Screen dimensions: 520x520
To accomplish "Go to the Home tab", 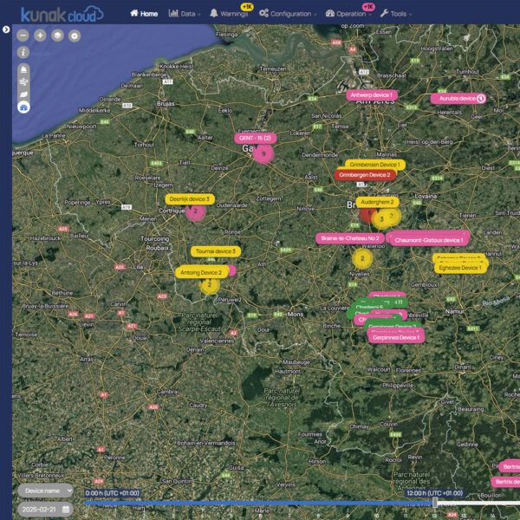I will tap(144, 14).
